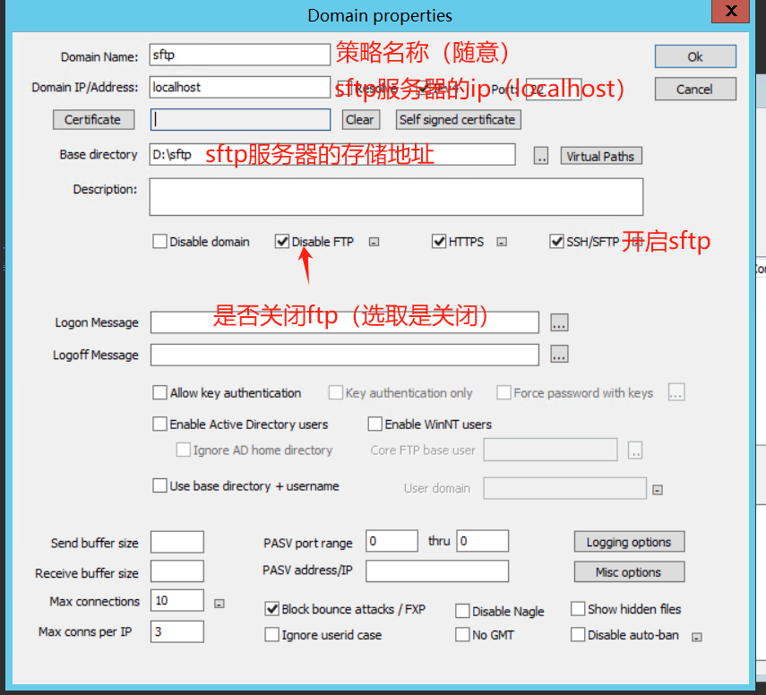Open the Logging options dialog

pyautogui.click(x=629, y=541)
